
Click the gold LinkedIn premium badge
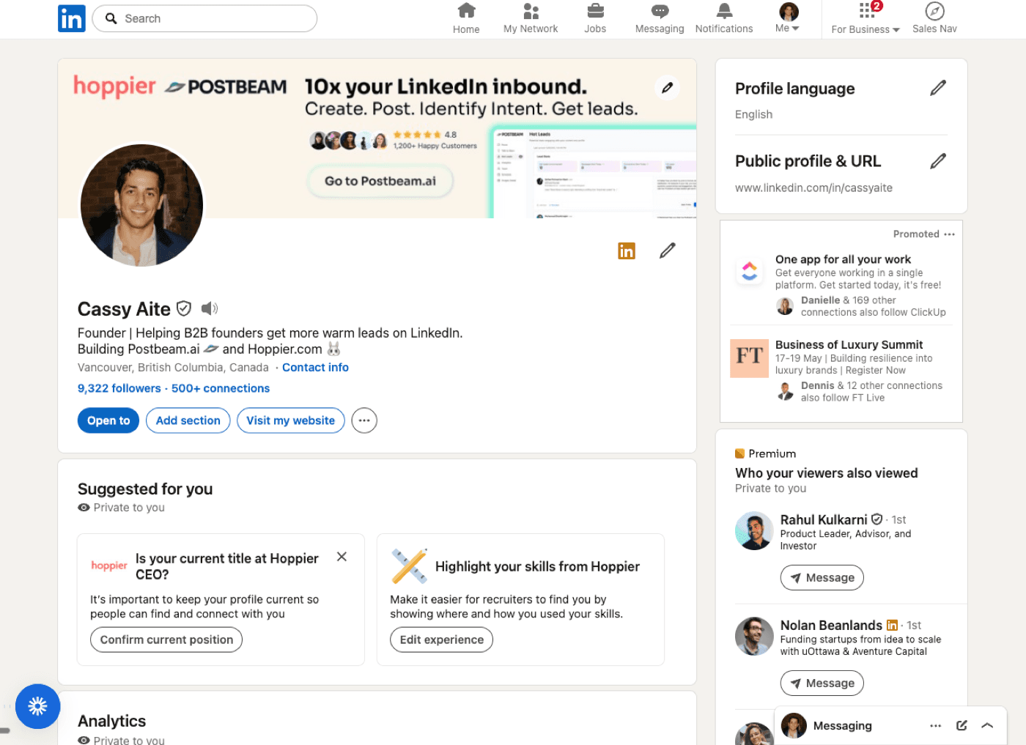coord(627,251)
